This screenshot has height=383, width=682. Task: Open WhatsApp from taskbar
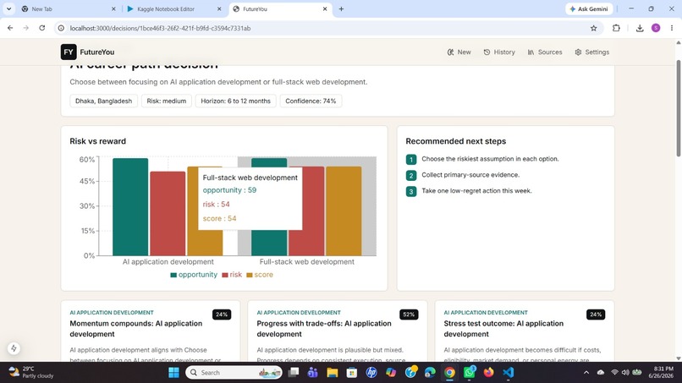pyautogui.click(x=470, y=373)
